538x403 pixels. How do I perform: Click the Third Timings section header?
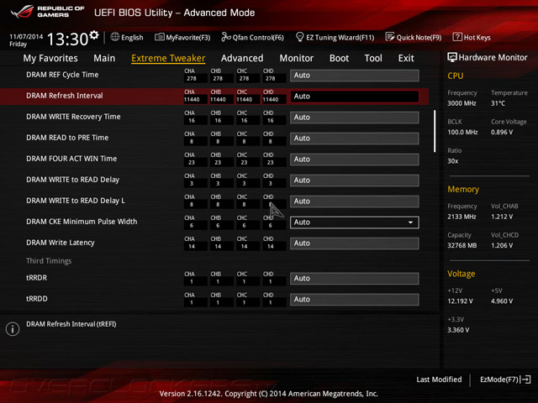point(49,261)
